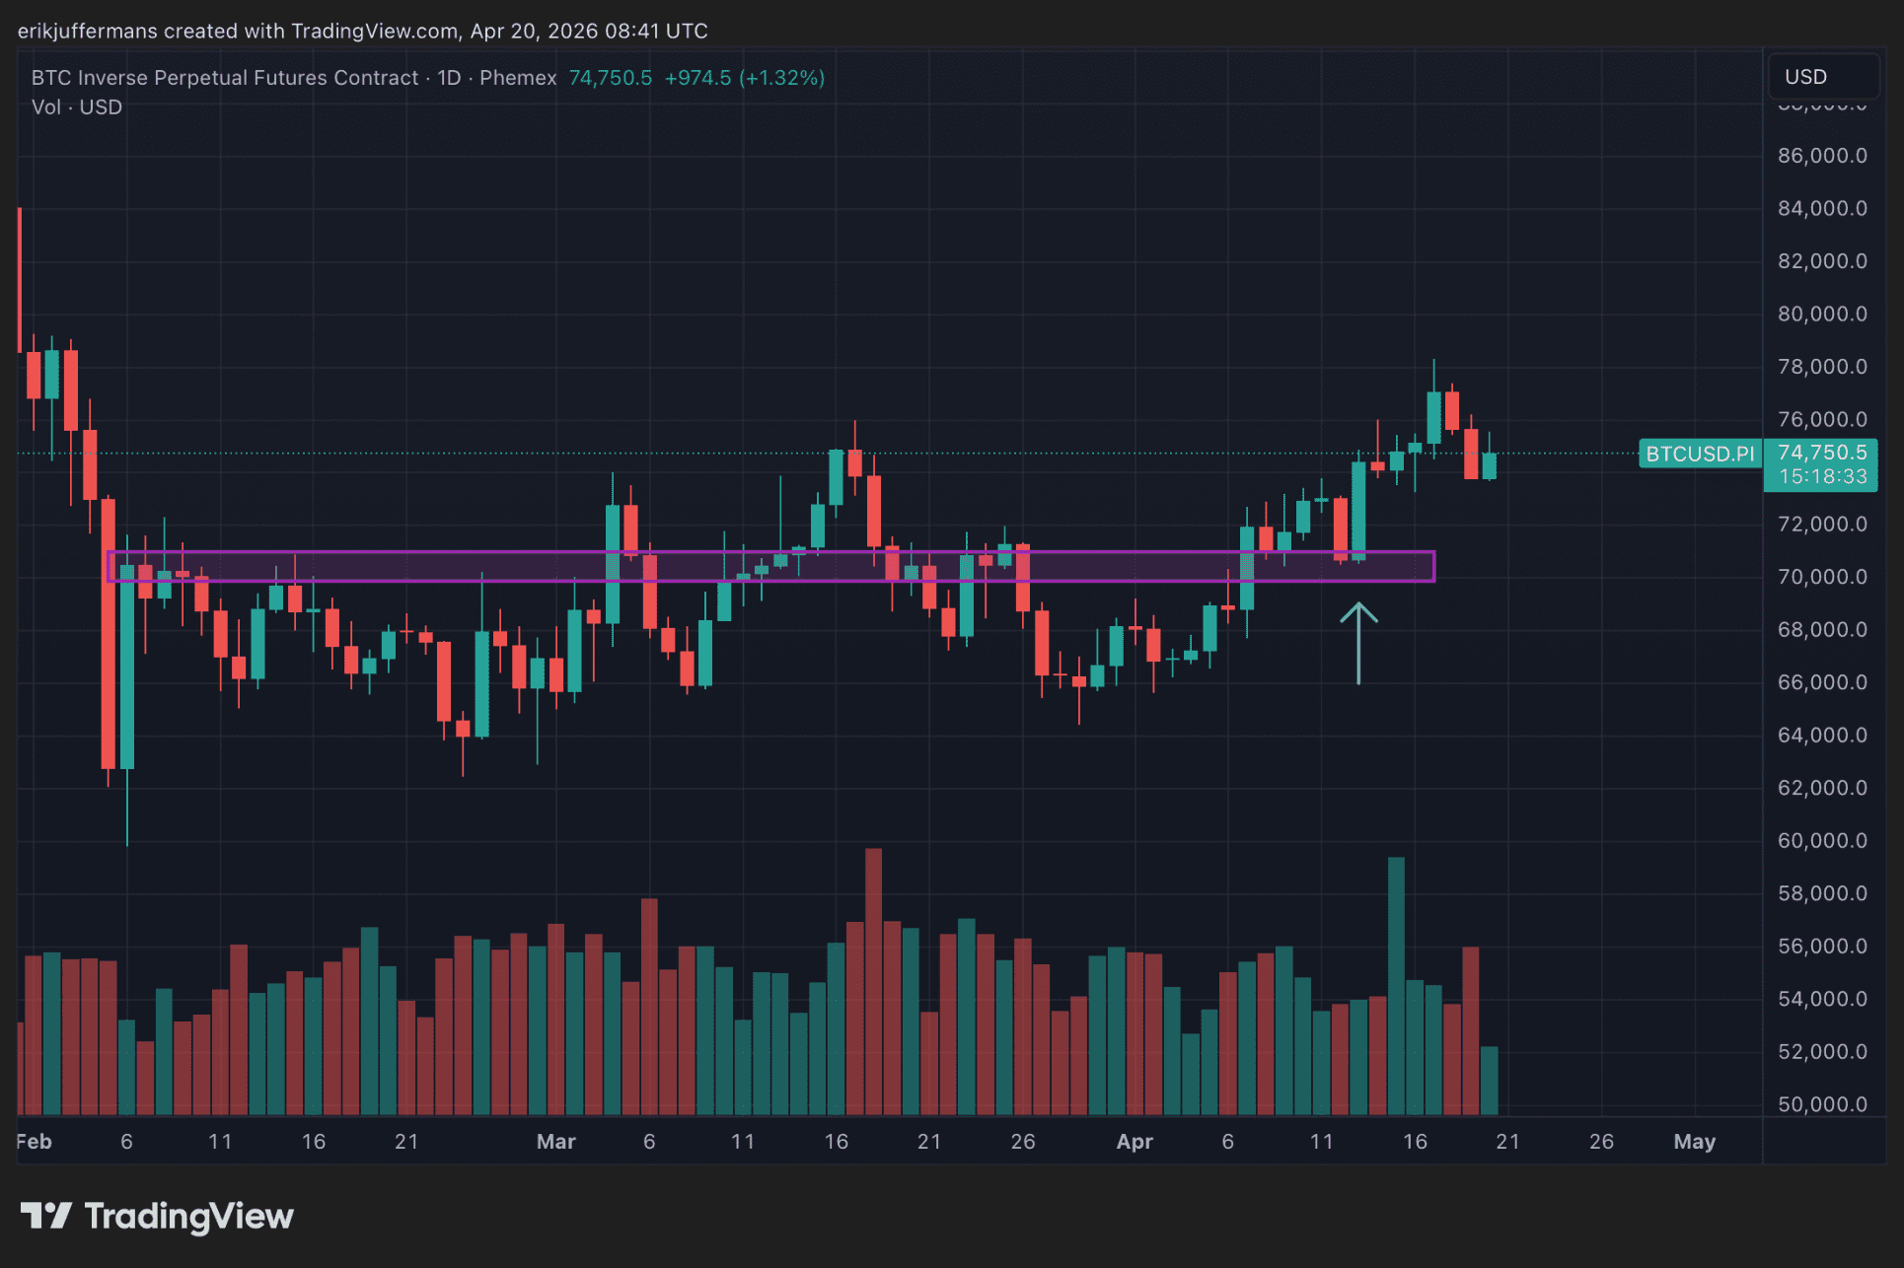Click the Apr label on time axis
Screen dimensions: 1904x1268
click(1135, 1141)
